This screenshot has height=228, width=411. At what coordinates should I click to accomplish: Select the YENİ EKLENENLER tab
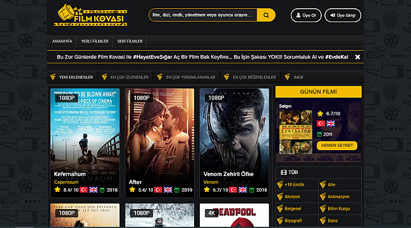click(72, 77)
